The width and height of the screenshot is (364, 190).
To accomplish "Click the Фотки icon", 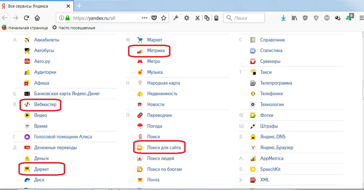I will (253, 115).
